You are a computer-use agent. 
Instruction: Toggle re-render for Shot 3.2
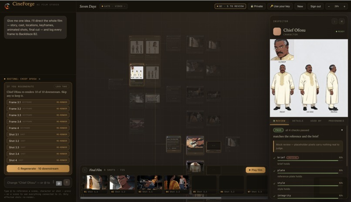tap(38, 141)
